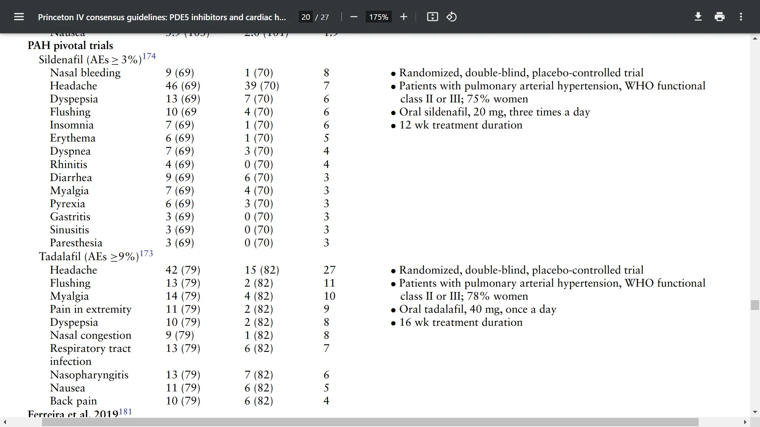Click the 'Ferreira et al. 2019' entry
The image size is (760, 427).
point(73,414)
